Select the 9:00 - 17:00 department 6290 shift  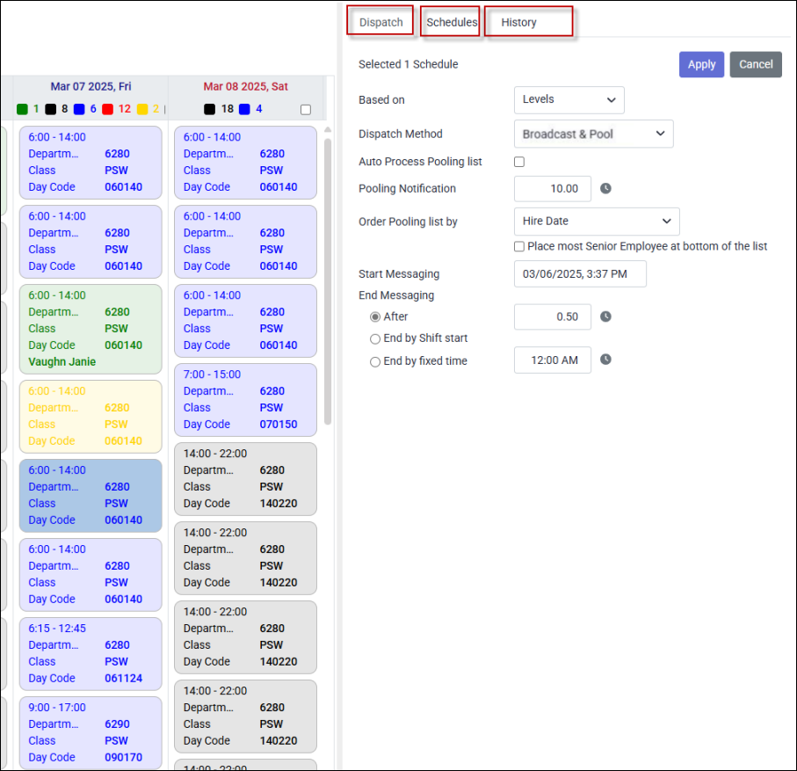[91, 733]
